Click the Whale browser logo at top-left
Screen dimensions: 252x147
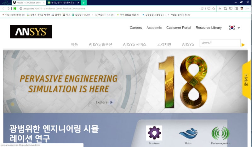[x=6, y=3]
